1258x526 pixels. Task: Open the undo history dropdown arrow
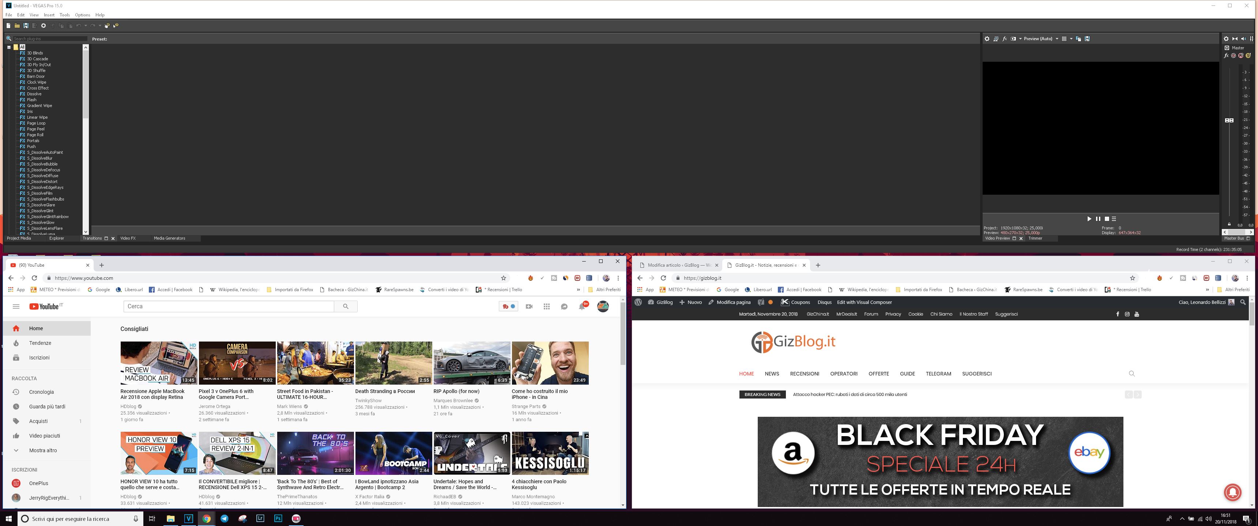pos(86,26)
